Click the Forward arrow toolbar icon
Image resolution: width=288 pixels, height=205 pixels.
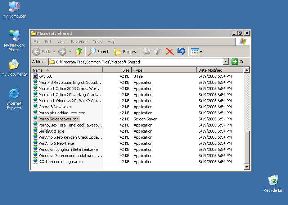point(62,52)
